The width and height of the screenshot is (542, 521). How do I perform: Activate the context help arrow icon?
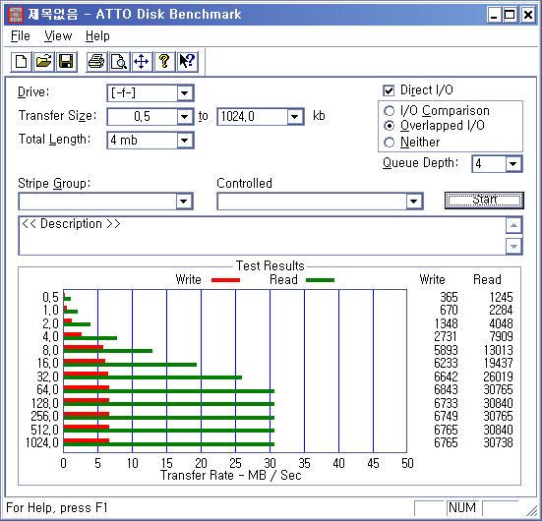click(187, 62)
